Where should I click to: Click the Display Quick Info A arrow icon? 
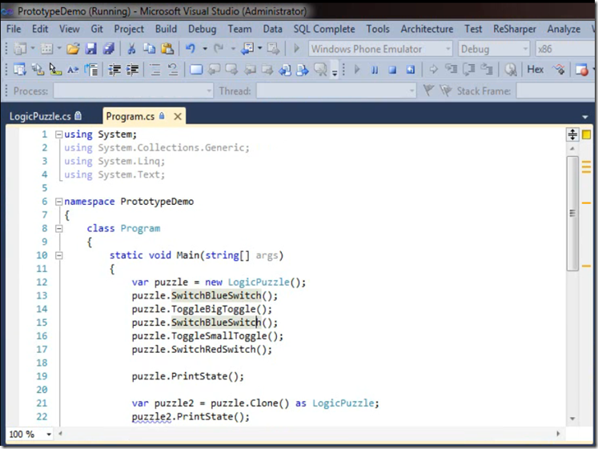(x=55, y=70)
